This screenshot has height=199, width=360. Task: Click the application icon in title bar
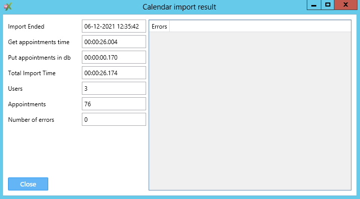tap(8, 7)
